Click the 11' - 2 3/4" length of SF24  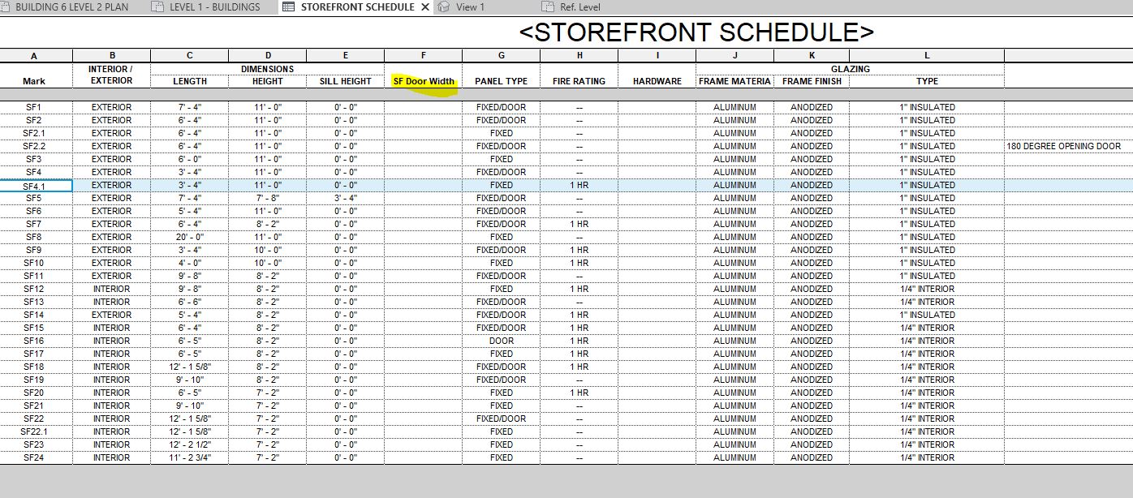[x=190, y=457]
